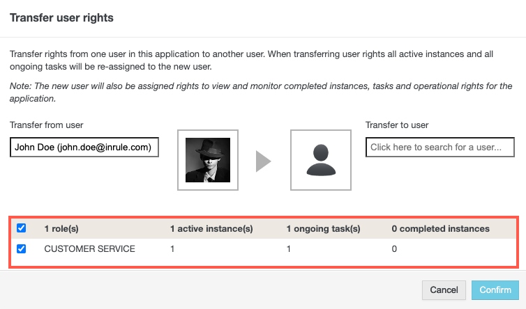Uncheck the CUSTOMER SERVICE role checkbox
This screenshot has width=526, height=309.
click(21, 248)
